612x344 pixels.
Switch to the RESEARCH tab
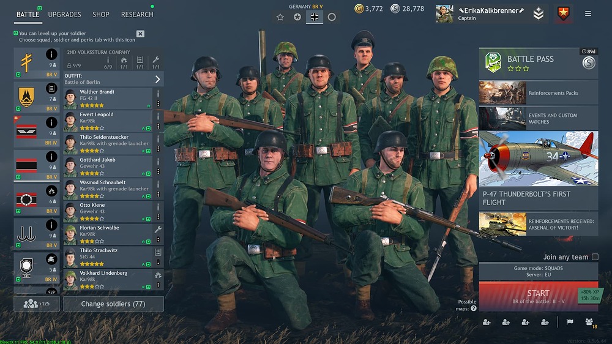[x=137, y=15]
